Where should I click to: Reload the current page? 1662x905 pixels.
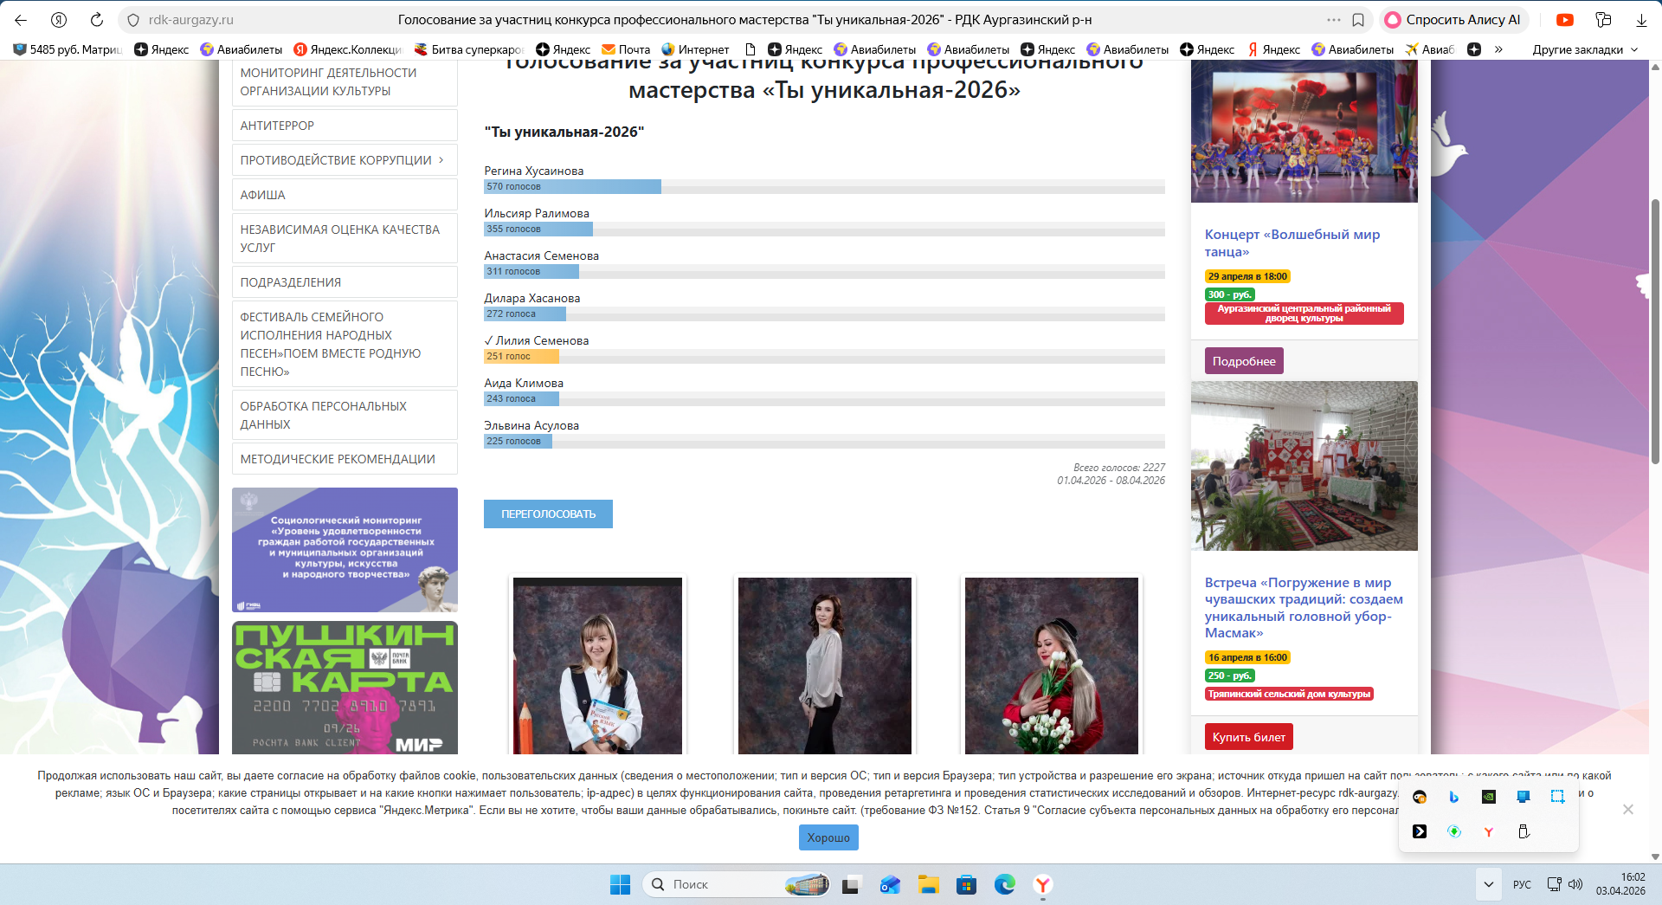[97, 20]
